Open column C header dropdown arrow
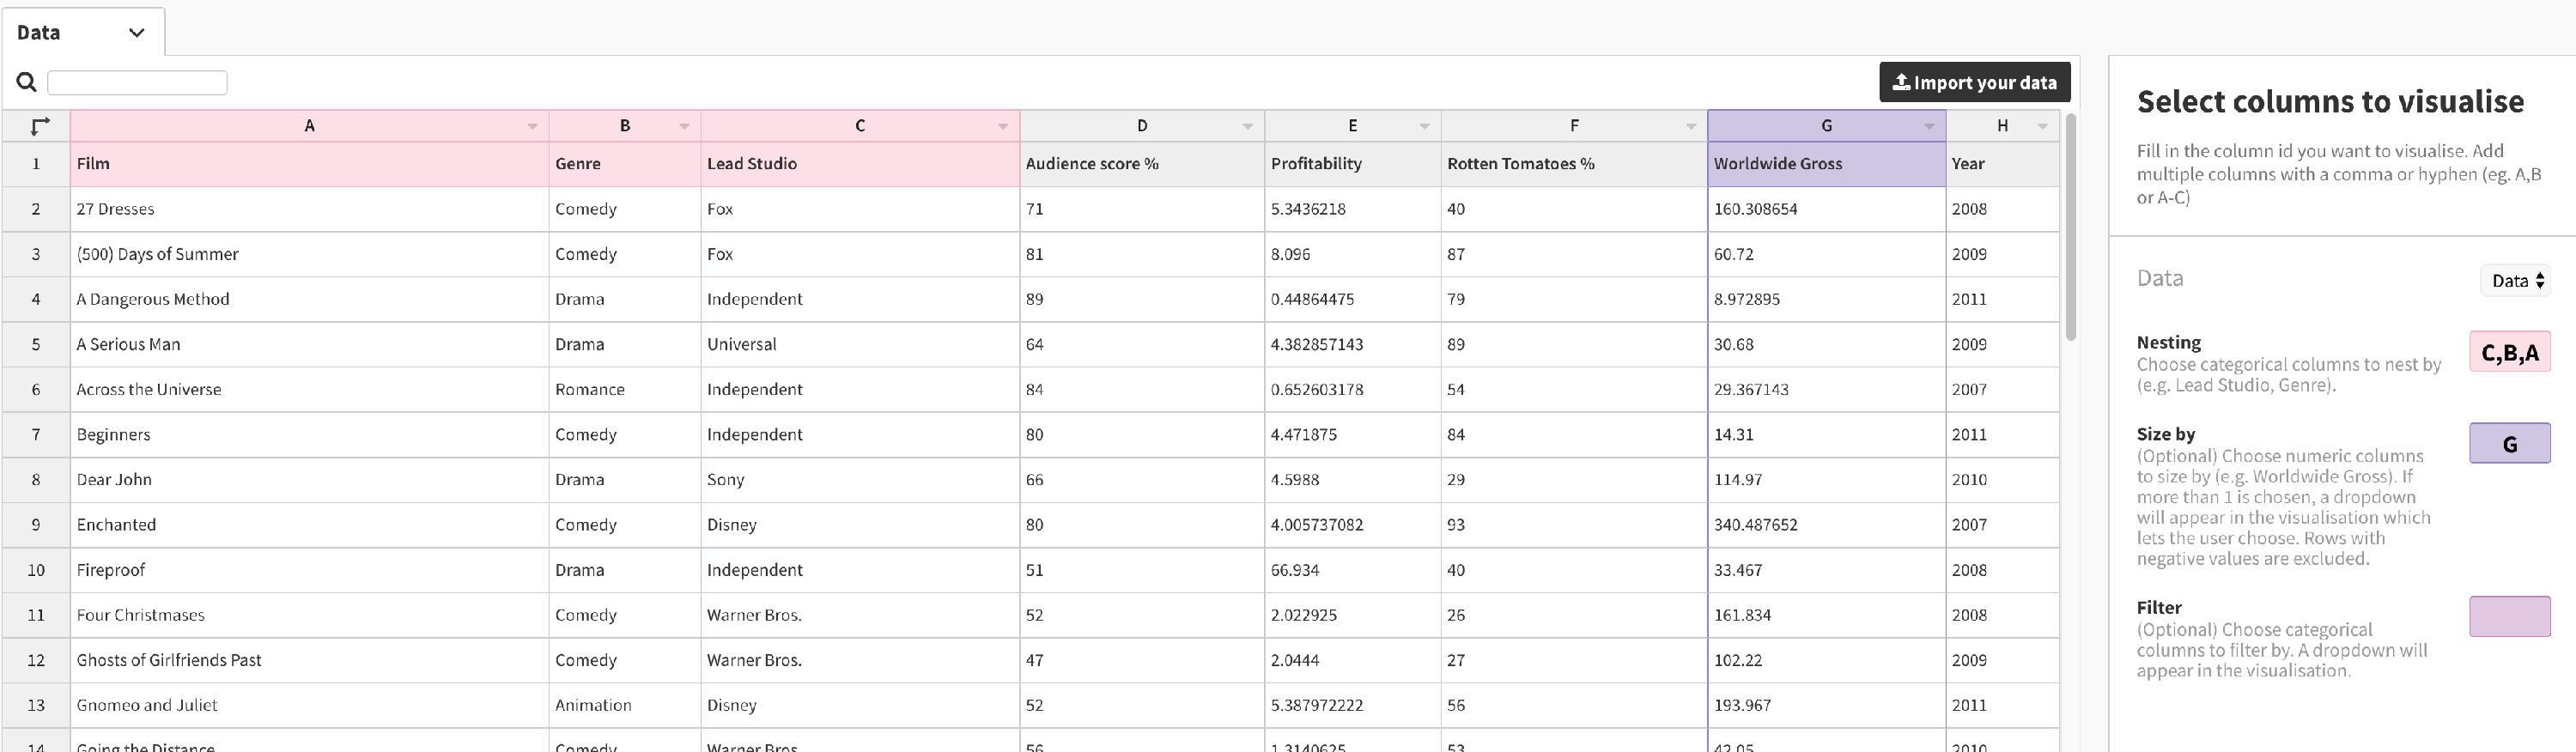The height and width of the screenshot is (752, 2576). (1002, 126)
